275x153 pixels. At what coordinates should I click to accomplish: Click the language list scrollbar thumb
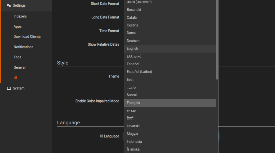point(217,40)
